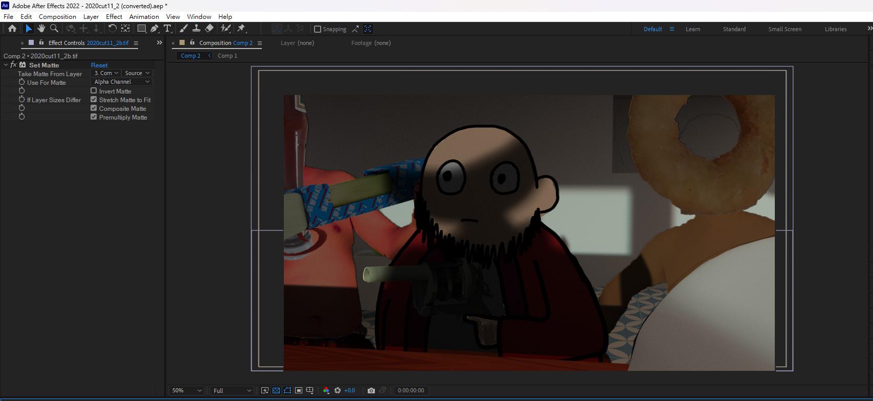Switch to the Comp 1 breadcrumb tab
Viewport: 873px width, 401px height.
228,56
